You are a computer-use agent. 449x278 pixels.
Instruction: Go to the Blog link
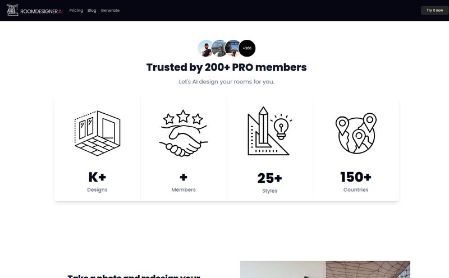[x=92, y=11]
